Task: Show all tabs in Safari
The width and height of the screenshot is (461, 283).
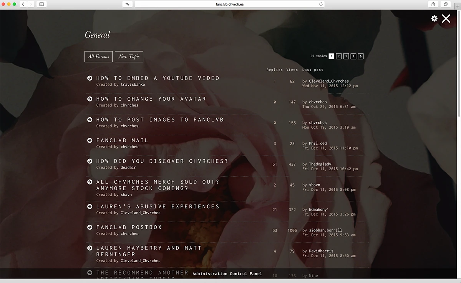Action: point(446,4)
